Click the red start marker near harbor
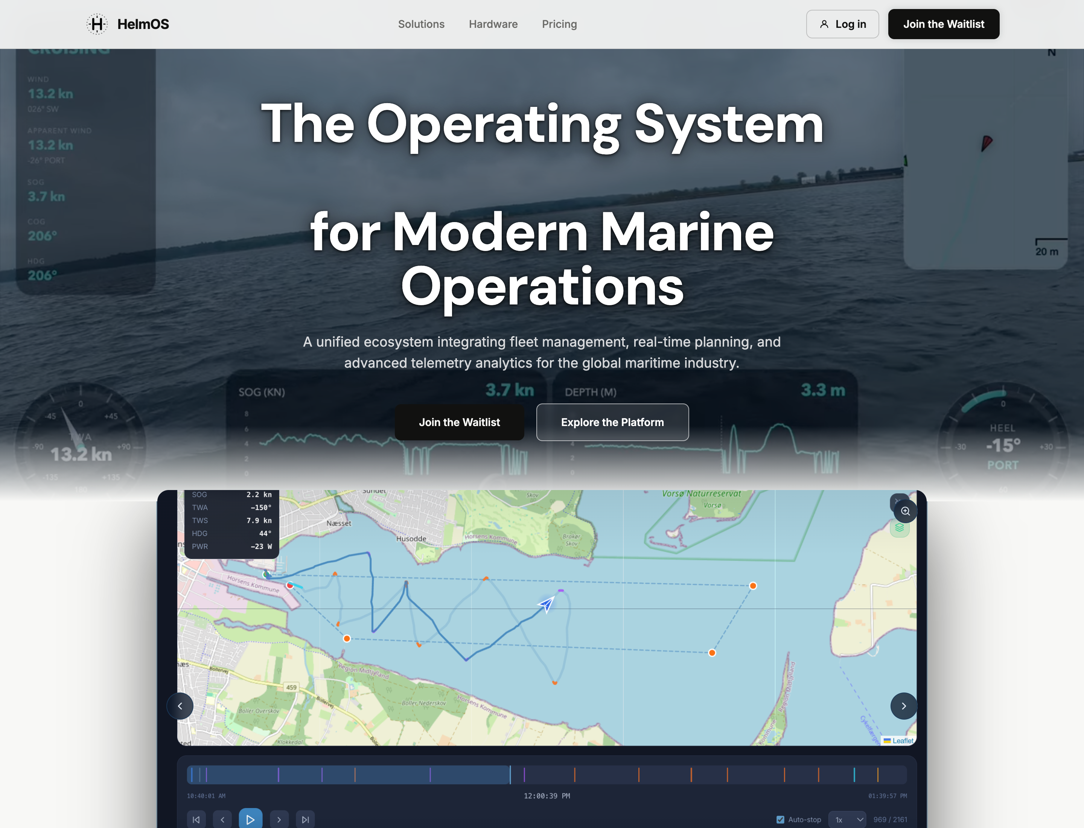The height and width of the screenshot is (828, 1084). [290, 585]
